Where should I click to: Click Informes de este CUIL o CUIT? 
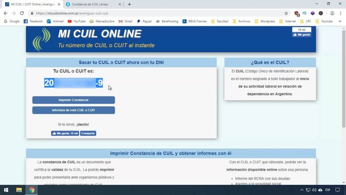73,110
